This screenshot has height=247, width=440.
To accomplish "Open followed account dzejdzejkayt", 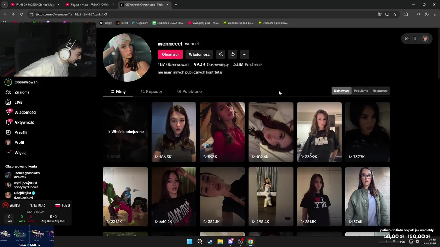I will pos(20,195).
